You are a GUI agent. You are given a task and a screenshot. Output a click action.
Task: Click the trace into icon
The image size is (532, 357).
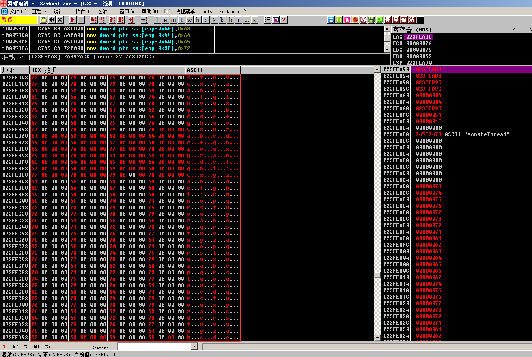point(112,20)
